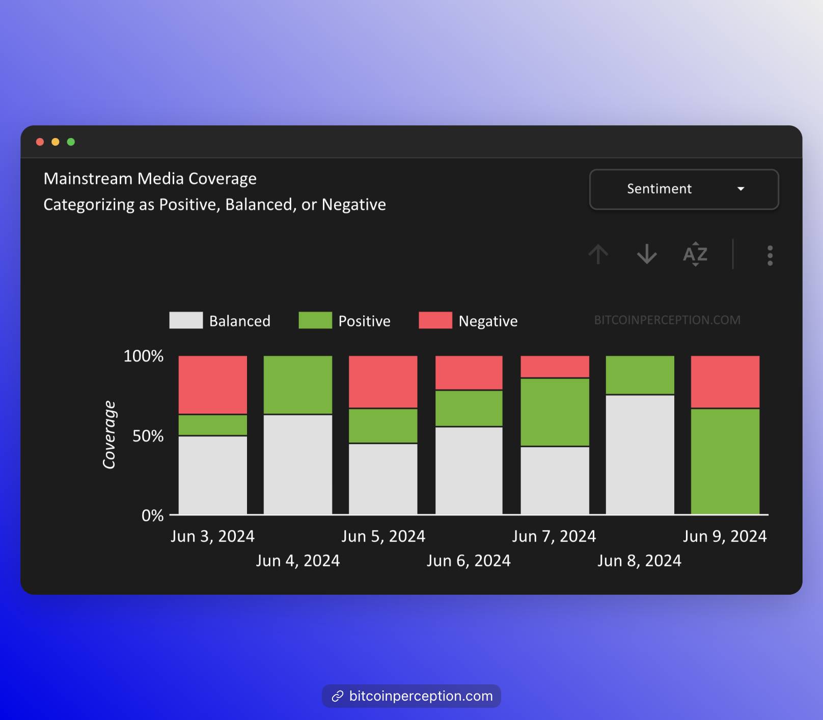Click the Jun 8, 2024 balanced bar segment
Image resolution: width=823 pixels, height=720 pixels.
tap(640, 454)
